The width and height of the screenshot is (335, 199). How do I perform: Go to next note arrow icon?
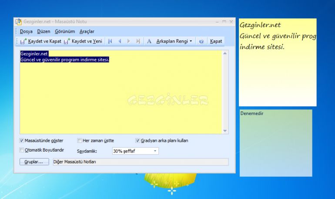click(129, 41)
